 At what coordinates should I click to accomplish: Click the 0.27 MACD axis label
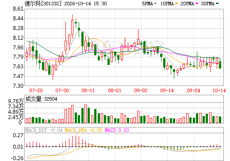18,135
